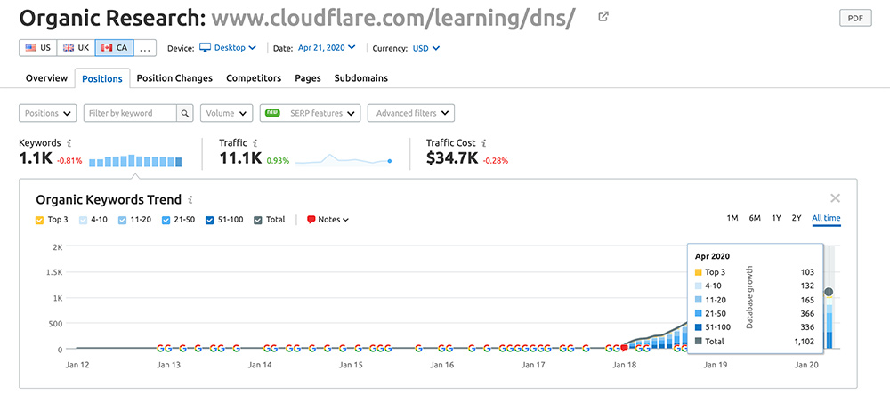Set chart range to All time
Image resolution: width=890 pixels, height=403 pixels.
click(827, 219)
